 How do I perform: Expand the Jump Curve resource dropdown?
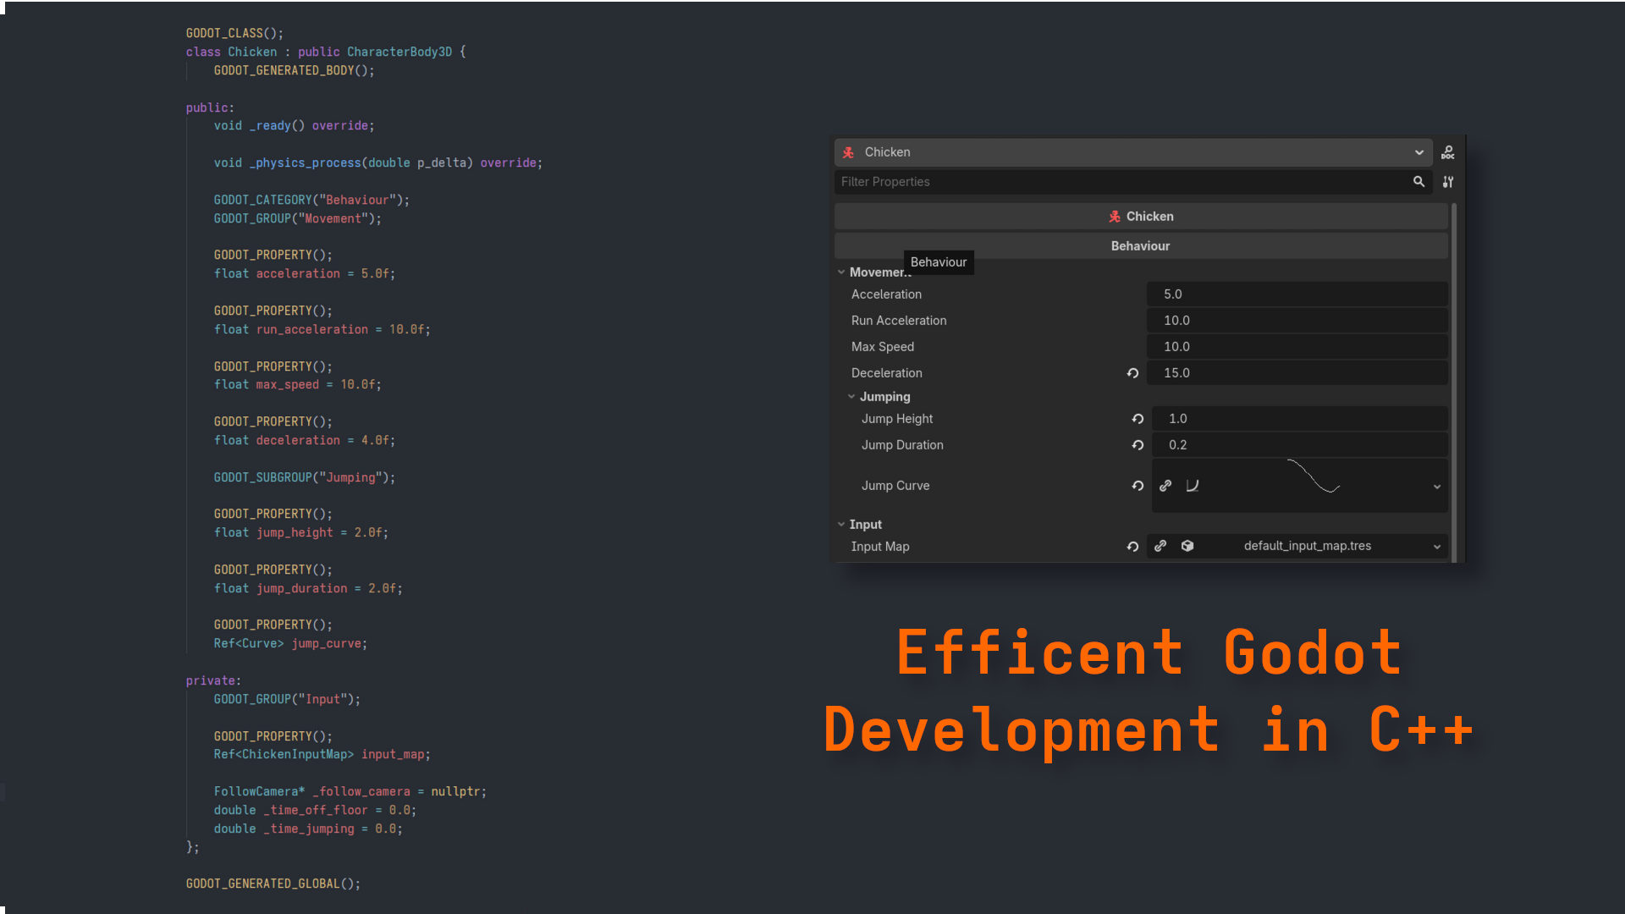pos(1436,487)
